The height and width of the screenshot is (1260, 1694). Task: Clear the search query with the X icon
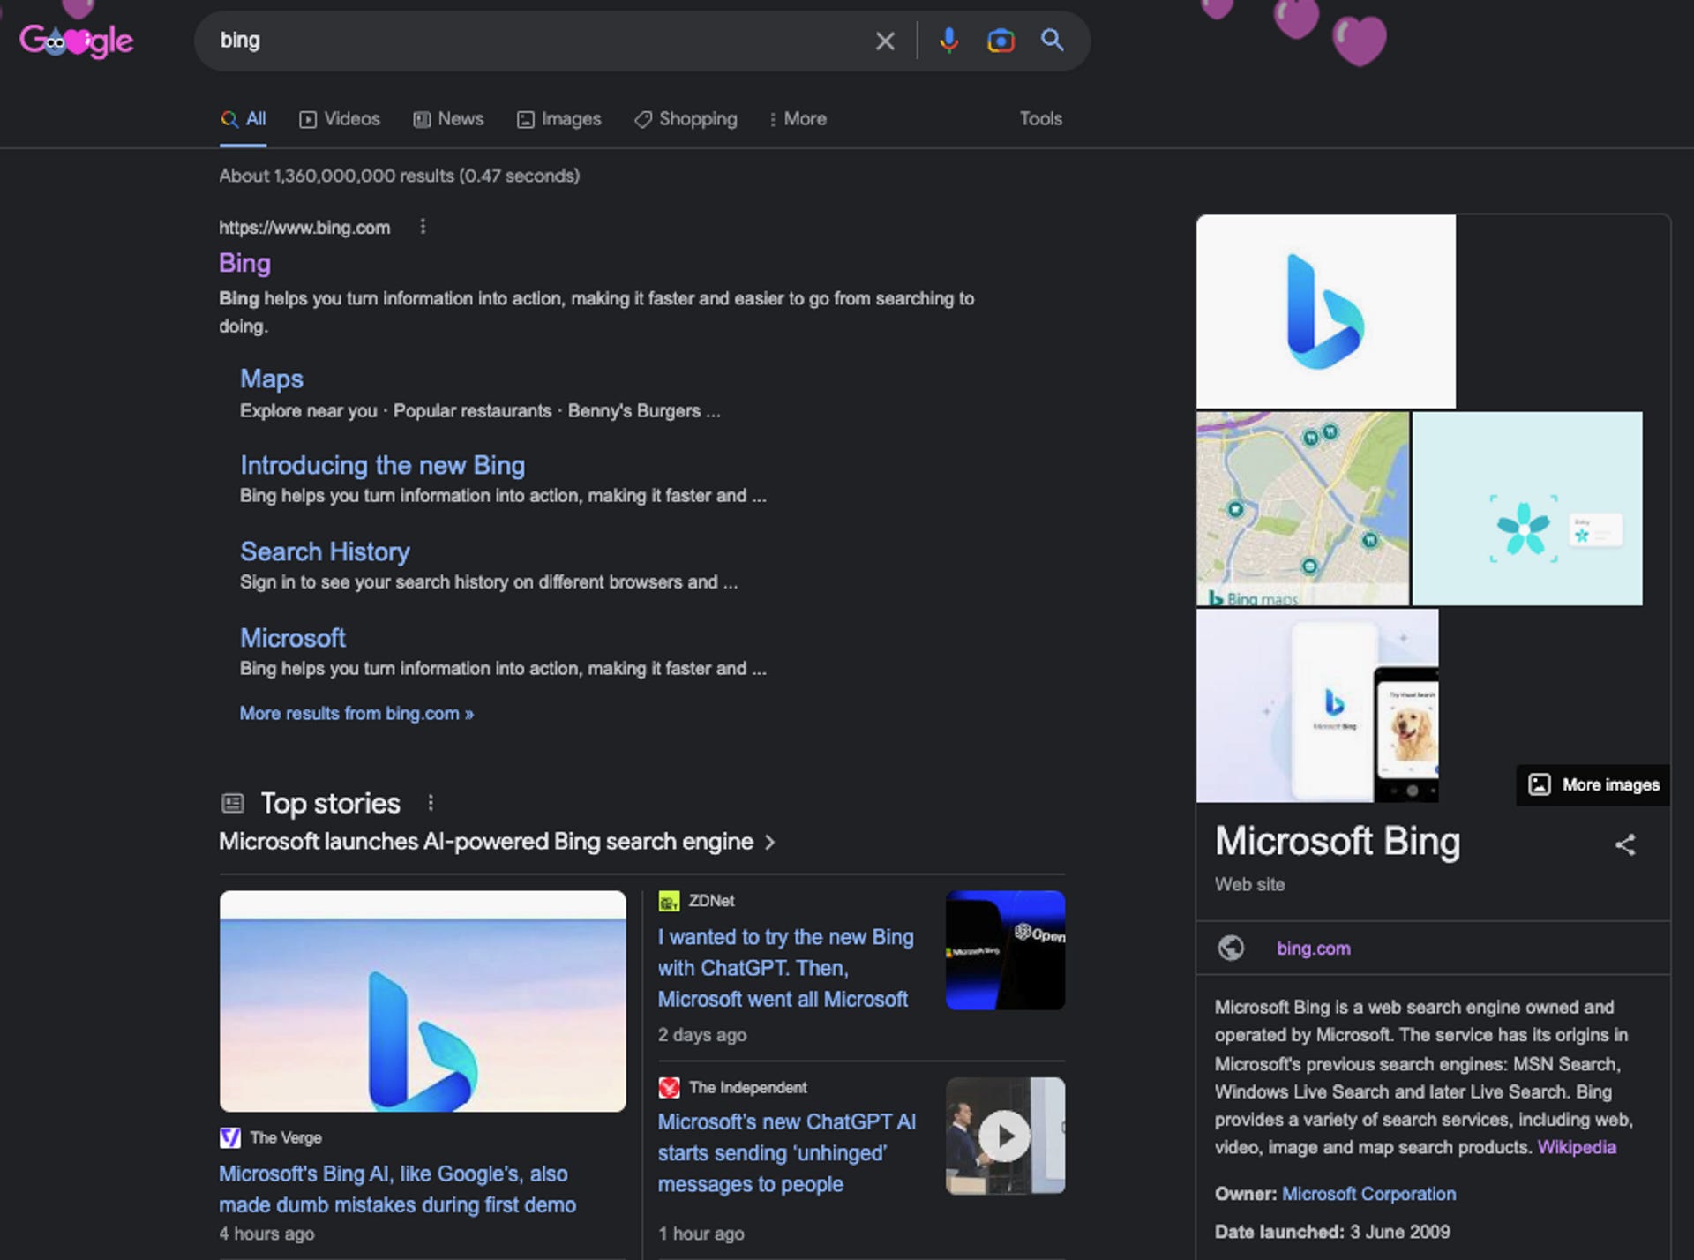coord(884,41)
